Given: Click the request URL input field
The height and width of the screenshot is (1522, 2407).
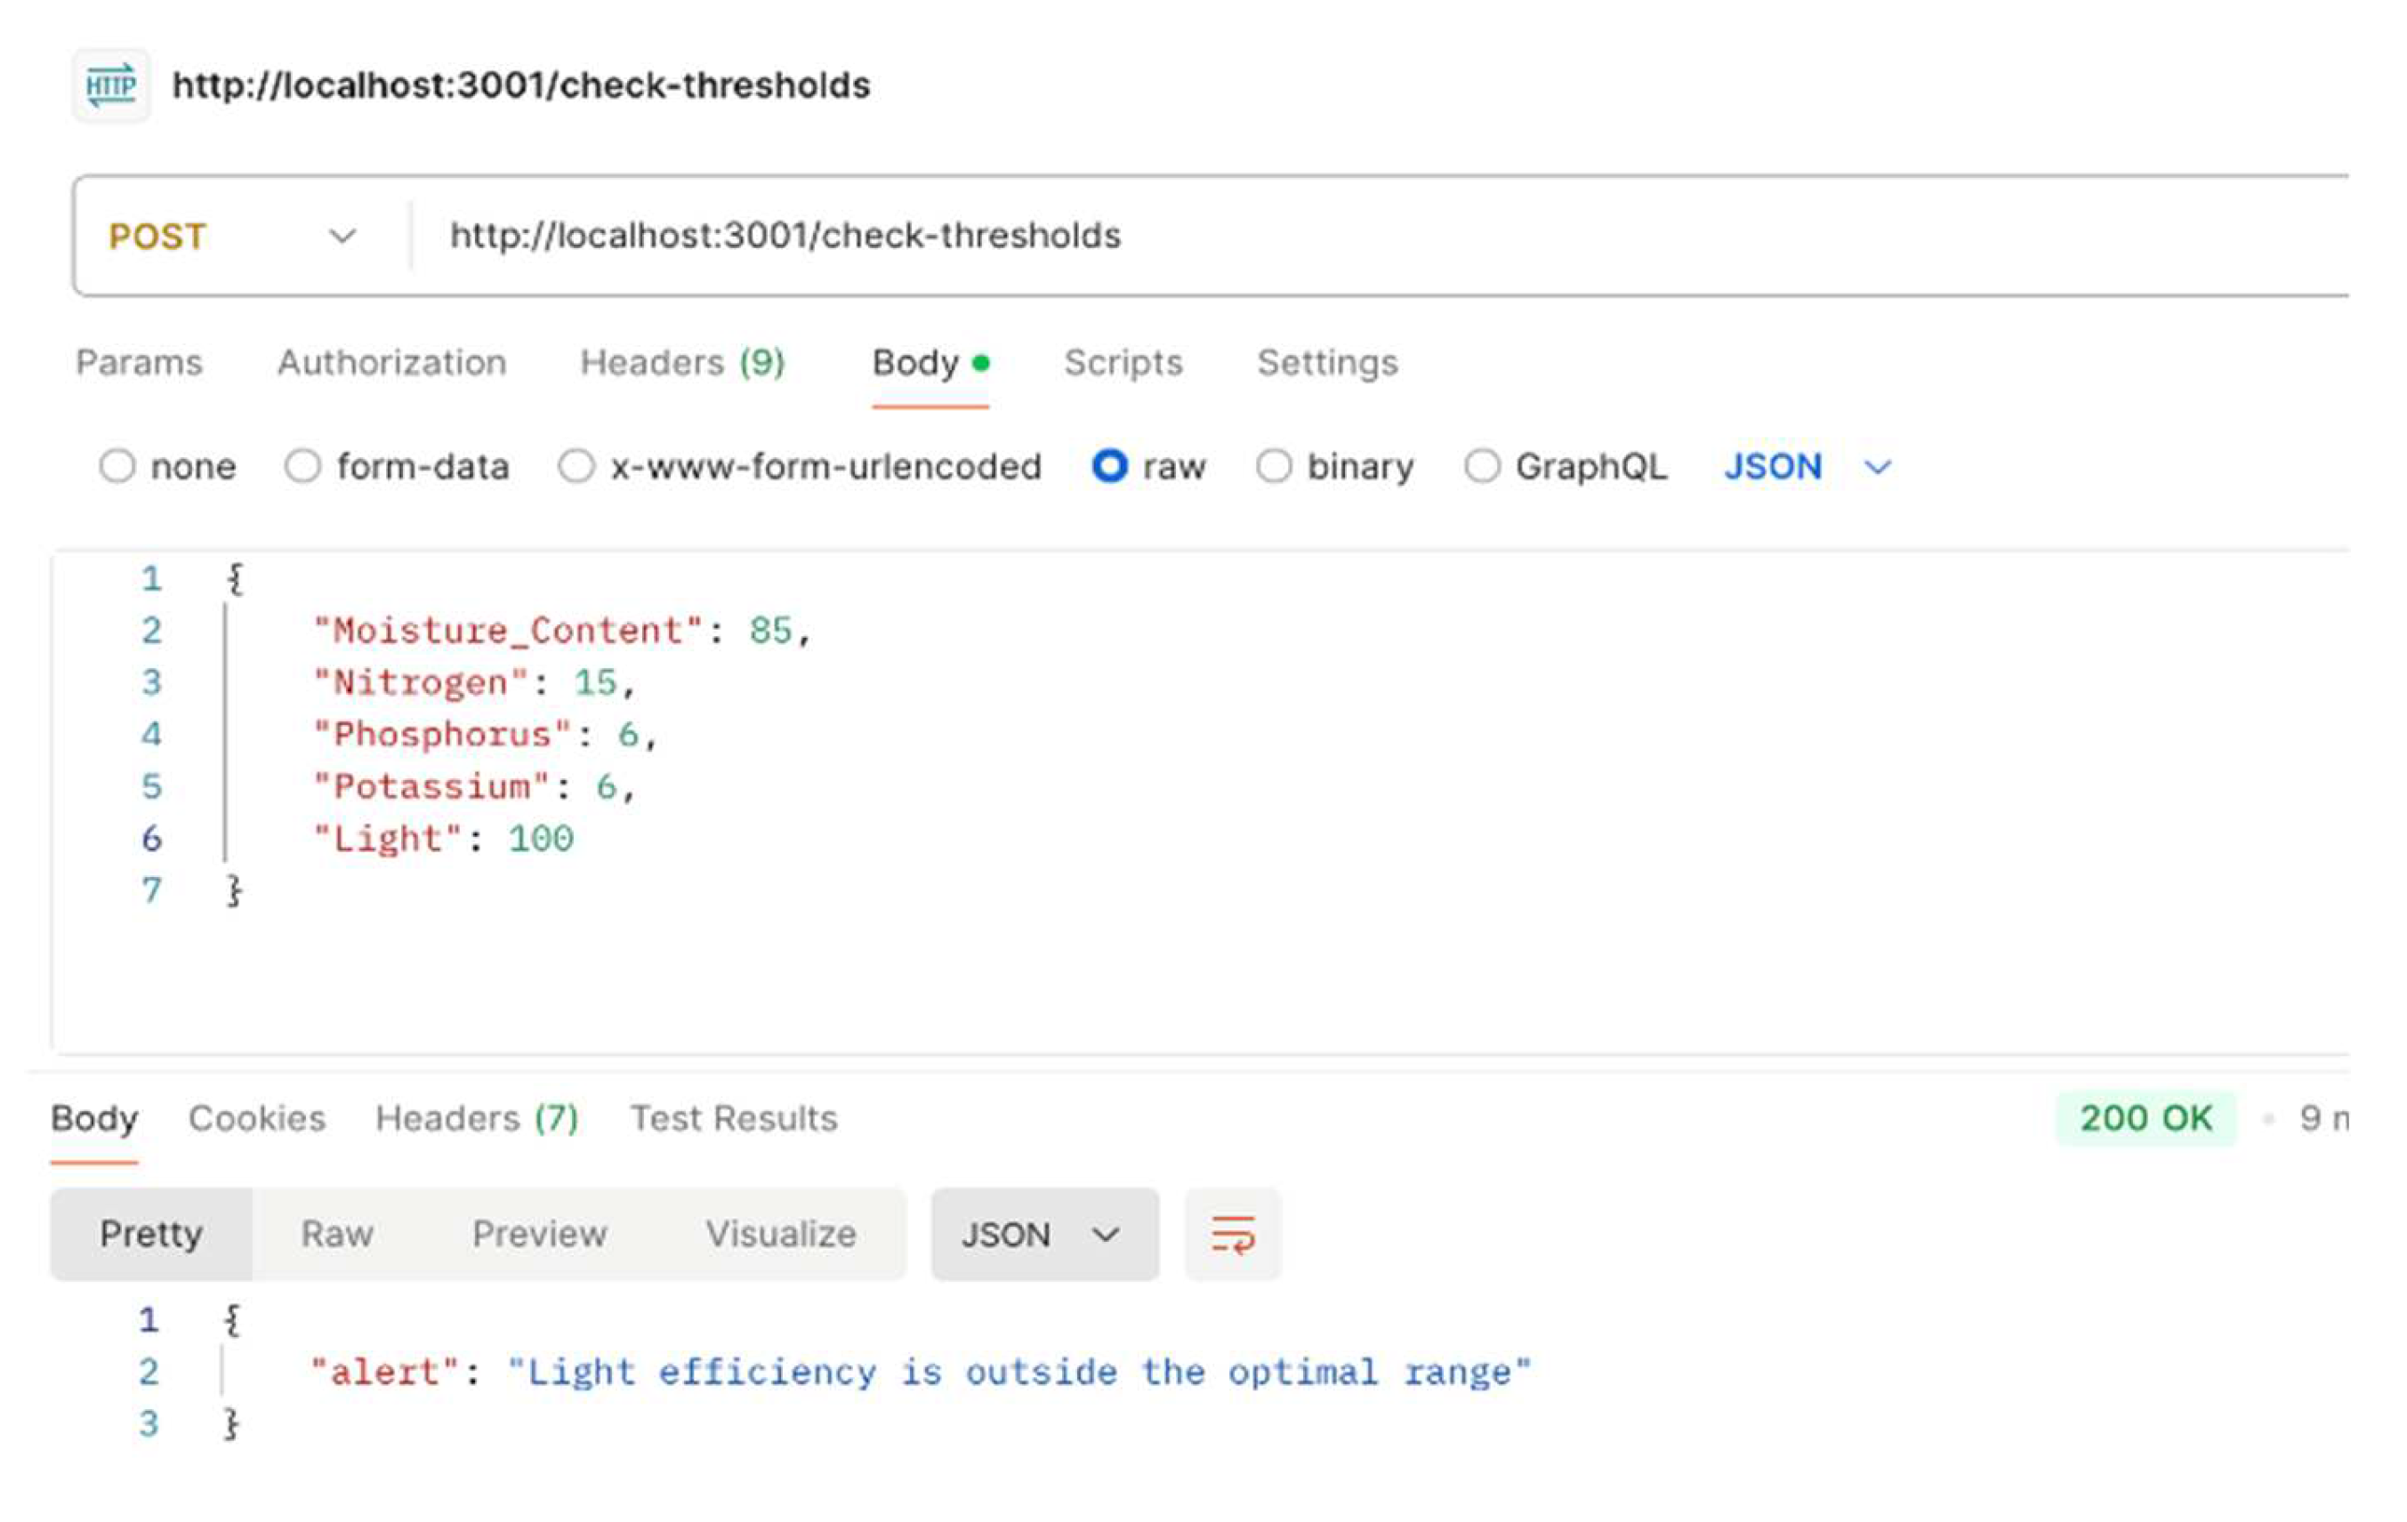Looking at the screenshot, I should (x=1300, y=237).
